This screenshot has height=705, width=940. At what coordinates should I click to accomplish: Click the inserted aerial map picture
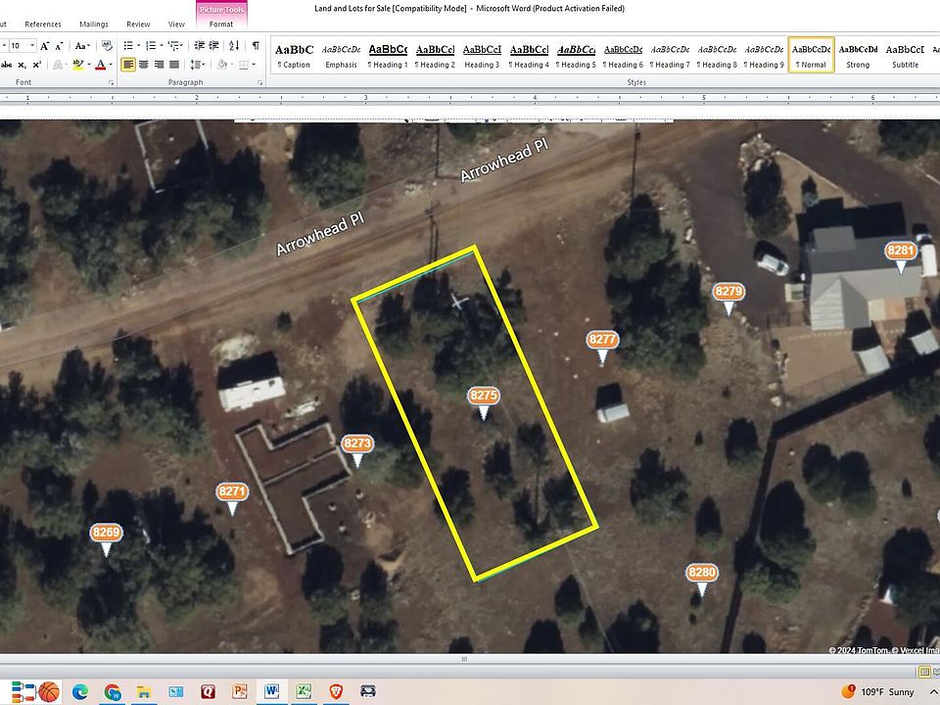pyautogui.click(x=470, y=386)
